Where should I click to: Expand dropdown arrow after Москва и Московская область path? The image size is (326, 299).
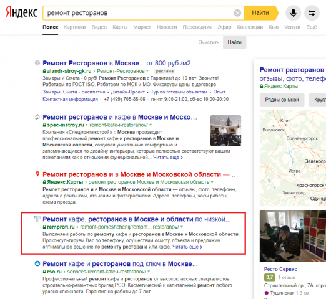212,182
